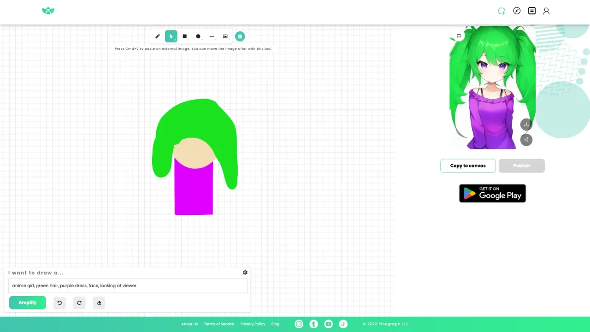The image size is (590, 332).
Task: Focus the drawing prompt text field
Action: 128,285
